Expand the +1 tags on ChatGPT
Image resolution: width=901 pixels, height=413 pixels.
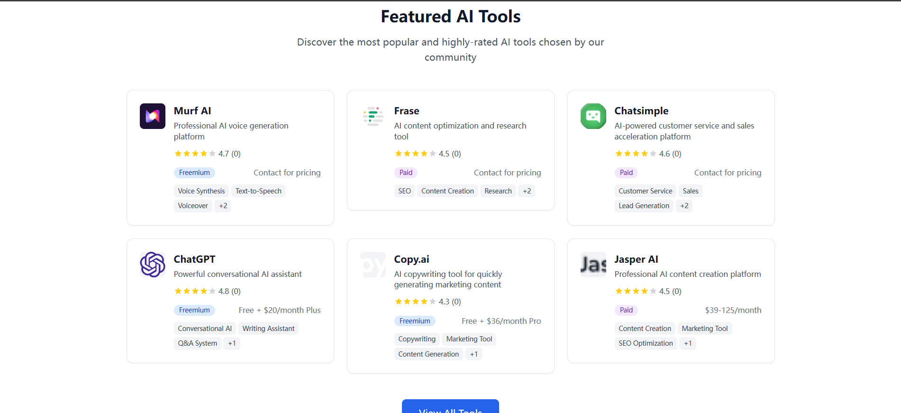(232, 343)
